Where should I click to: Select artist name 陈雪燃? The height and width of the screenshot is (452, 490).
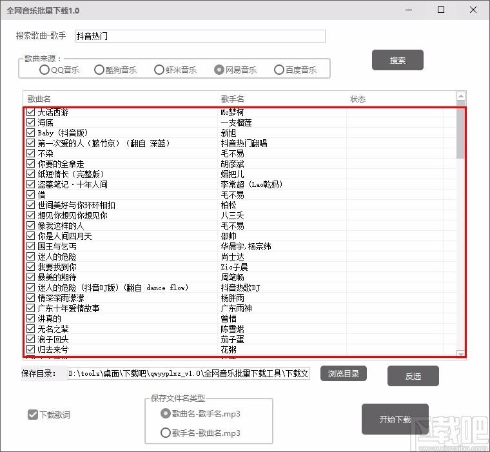(x=232, y=329)
